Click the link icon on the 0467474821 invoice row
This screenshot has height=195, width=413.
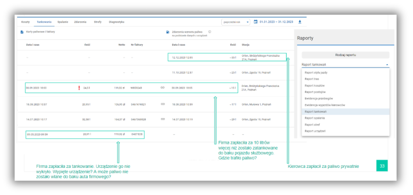(163, 104)
